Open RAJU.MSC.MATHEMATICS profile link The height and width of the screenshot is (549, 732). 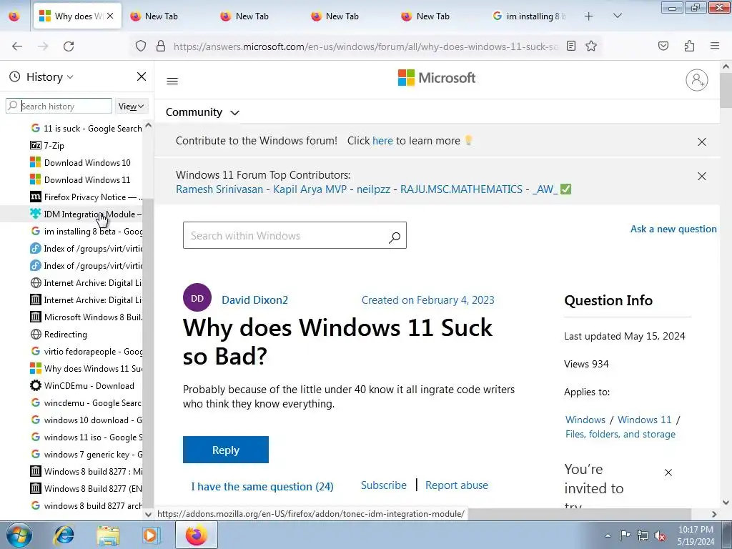tap(461, 189)
